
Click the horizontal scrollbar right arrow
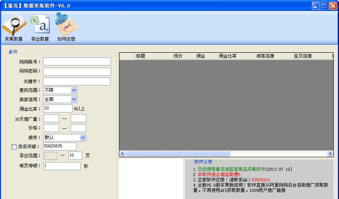(330, 153)
